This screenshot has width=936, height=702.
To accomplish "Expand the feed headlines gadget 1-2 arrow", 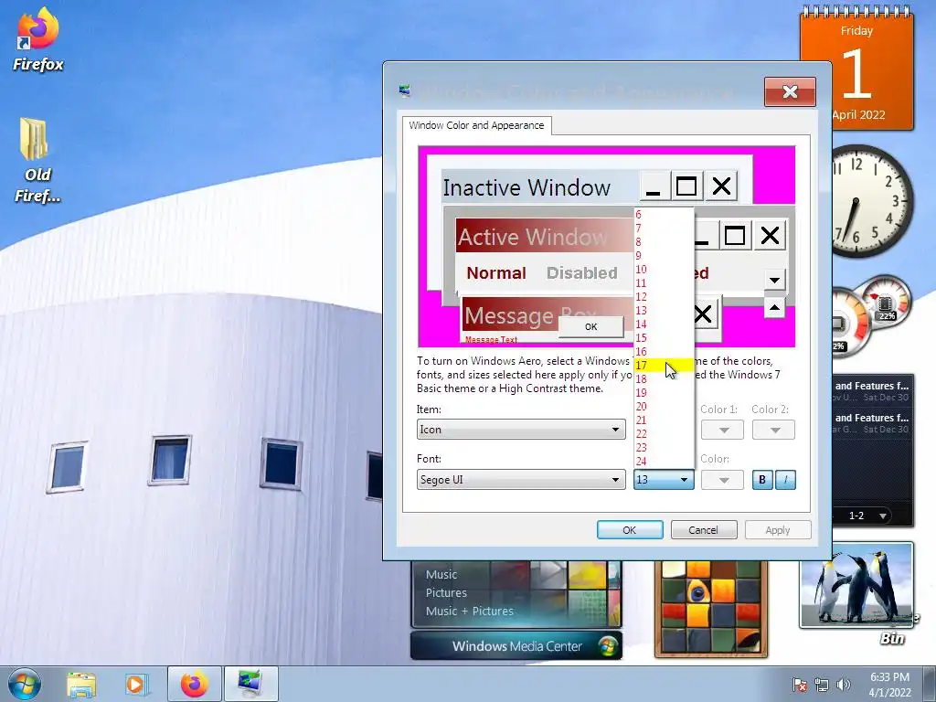I will point(882,516).
